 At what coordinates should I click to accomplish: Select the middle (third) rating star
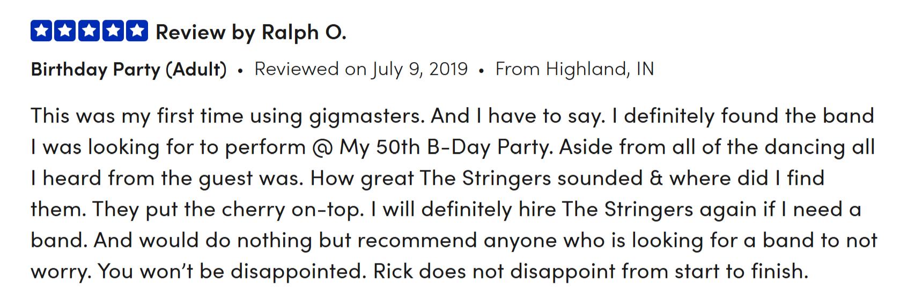point(89,31)
